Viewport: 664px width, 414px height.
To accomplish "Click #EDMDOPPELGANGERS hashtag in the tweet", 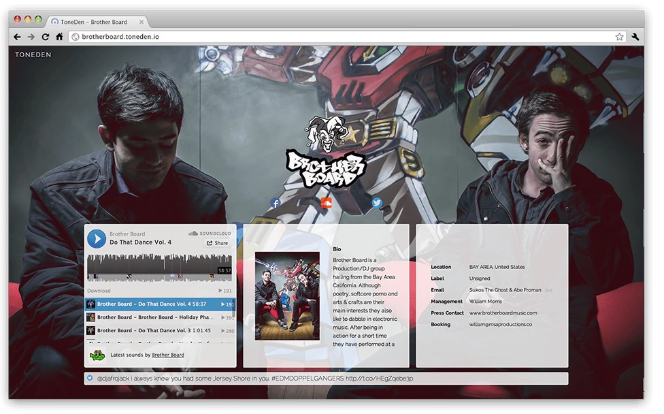I will point(308,379).
